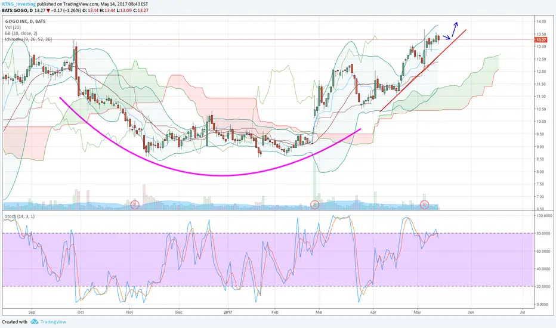This screenshot has width=556, height=328.
Task: Select the 'Vol (20)' indicator legend
Action: pyautogui.click(x=13, y=27)
